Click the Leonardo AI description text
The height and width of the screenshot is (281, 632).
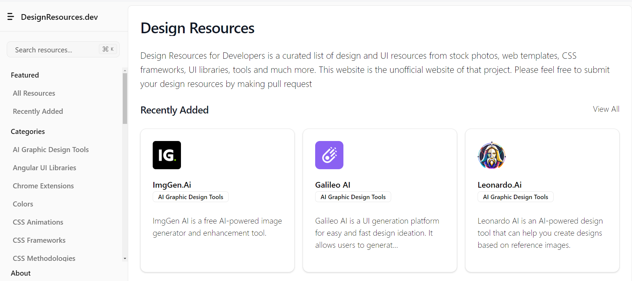point(540,233)
